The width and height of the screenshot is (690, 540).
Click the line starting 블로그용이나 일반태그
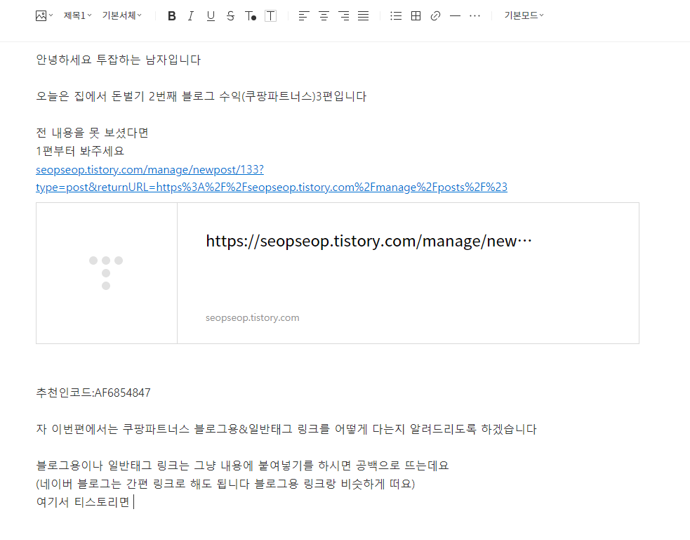click(x=242, y=466)
